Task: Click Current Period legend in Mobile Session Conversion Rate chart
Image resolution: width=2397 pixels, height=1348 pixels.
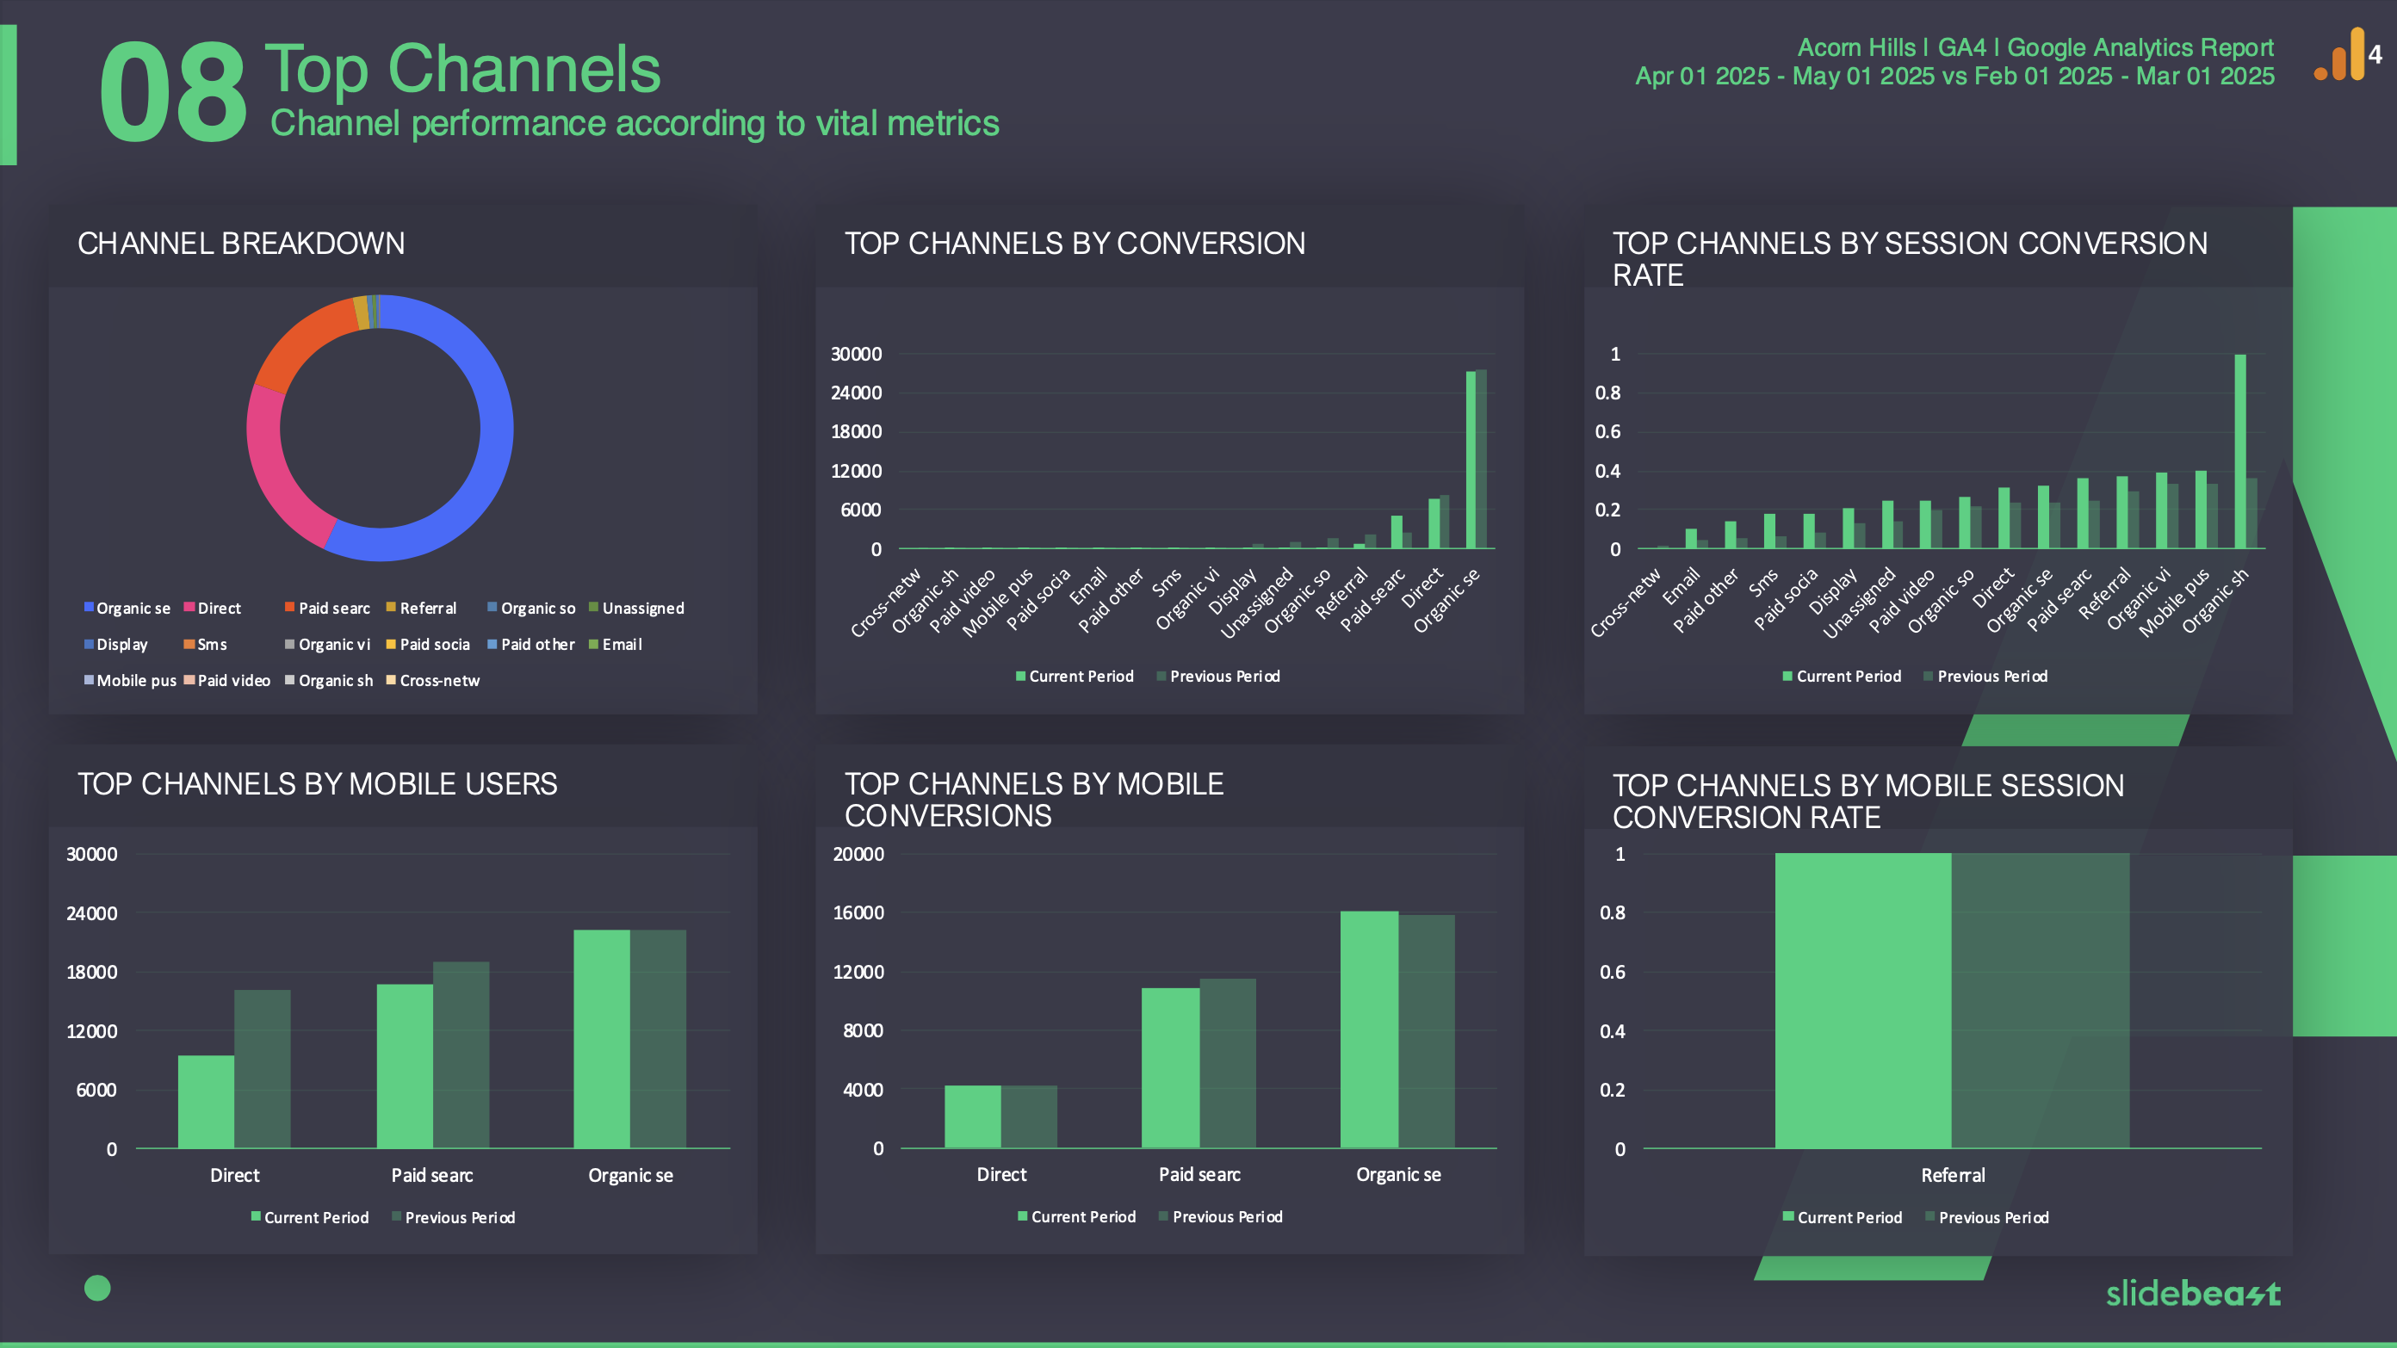Action: [1843, 1218]
